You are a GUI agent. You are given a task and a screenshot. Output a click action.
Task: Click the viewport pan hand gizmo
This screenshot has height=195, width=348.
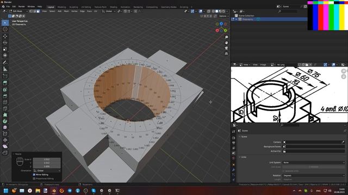tap(226, 42)
